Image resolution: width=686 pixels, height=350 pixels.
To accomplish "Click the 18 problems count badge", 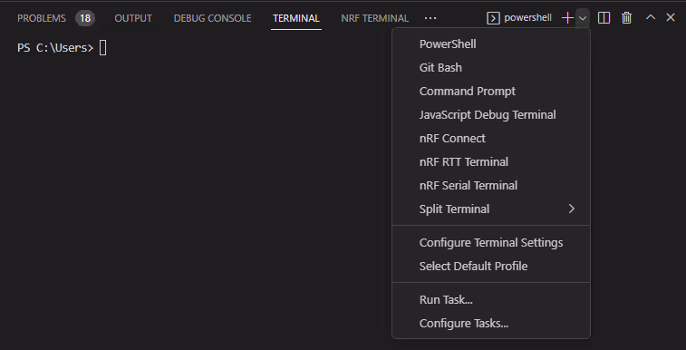I will click(85, 18).
